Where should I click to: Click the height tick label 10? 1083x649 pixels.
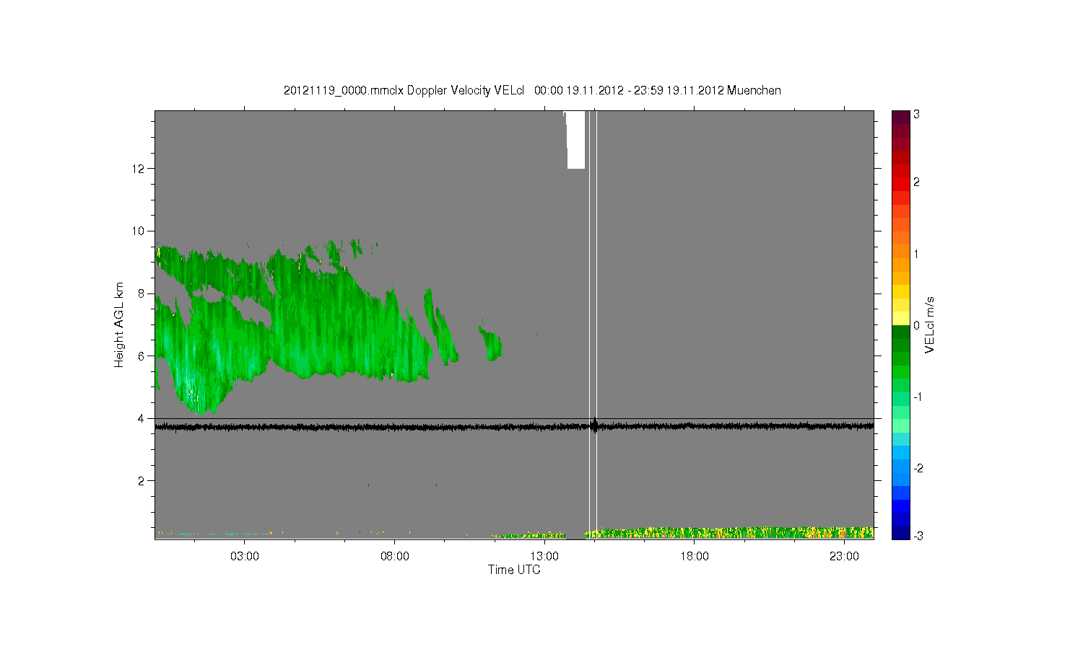[139, 231]
